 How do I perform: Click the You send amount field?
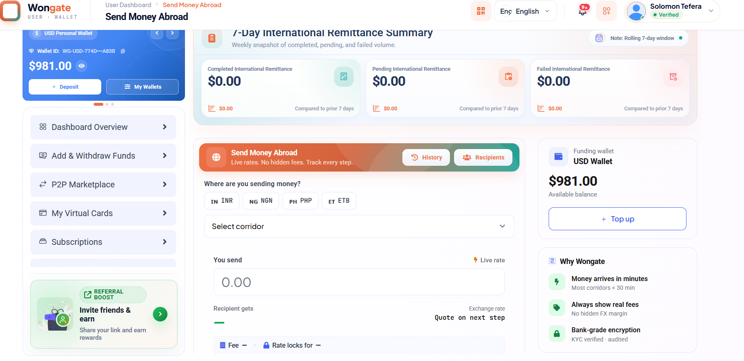click(359, 282)
